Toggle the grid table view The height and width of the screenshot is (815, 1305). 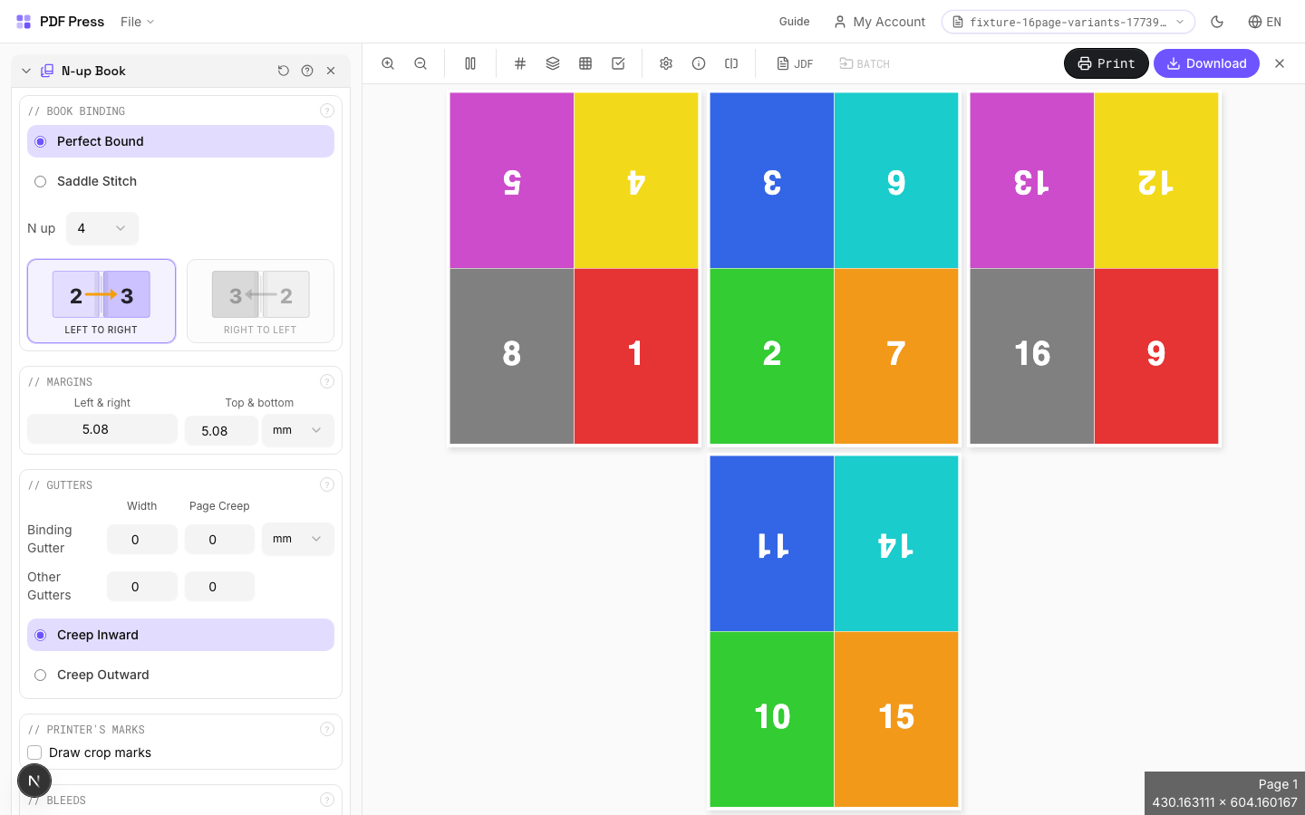(x=585, y=63)
